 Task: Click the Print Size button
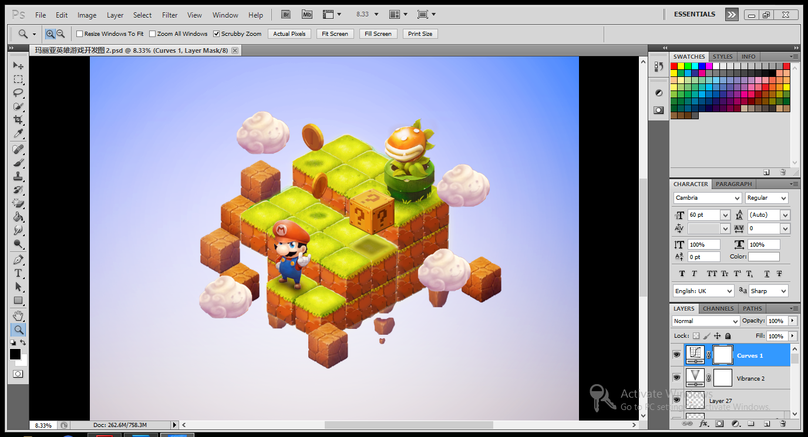pyautogui.click(x=420, y=34)
